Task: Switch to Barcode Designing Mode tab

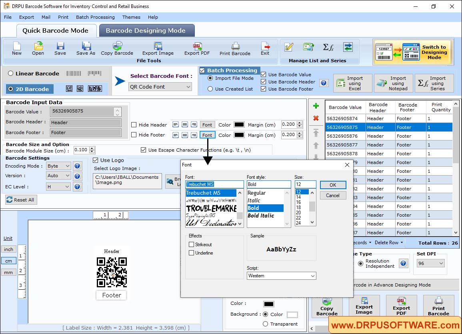Action: [x=146, y=31]
